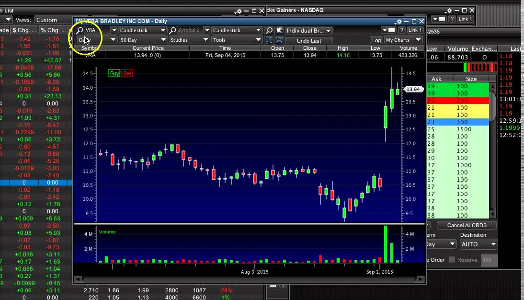Viewport: 524px width, 300px height.
Task: Open the Symbol 2 dropdown arrow
Action: click(x=207, y=30)
